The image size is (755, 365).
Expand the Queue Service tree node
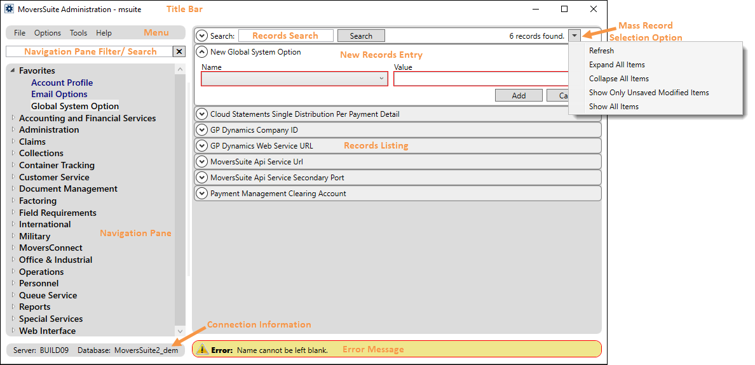coord(13,295)
